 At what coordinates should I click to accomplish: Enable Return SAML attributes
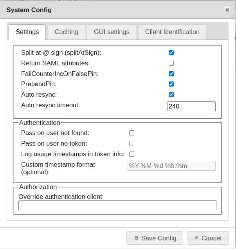tap(171, 63)
